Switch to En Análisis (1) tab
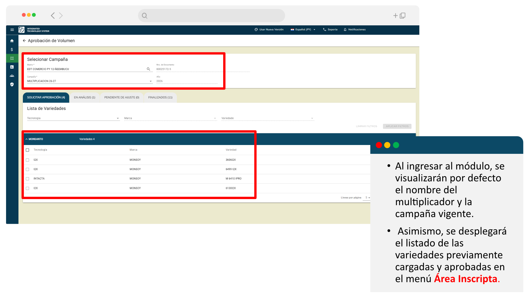 point(85,98)
